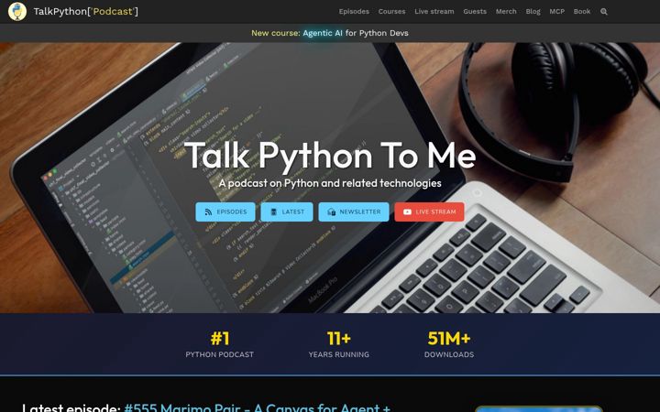Click the YouTube icon on Live Stream button
Screen dimensions: 660x412
coord(407,211)
